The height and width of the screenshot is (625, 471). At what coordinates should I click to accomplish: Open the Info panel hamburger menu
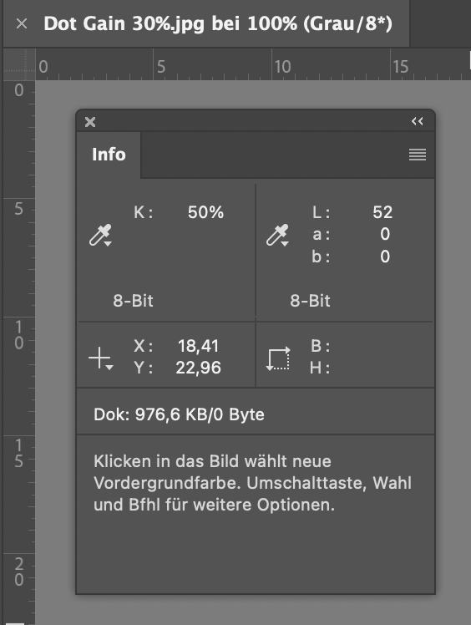click(418, 155)
